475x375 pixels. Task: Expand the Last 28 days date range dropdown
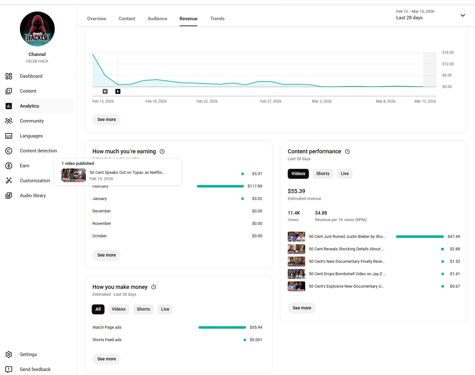pyautogui.click(x=463, y=15)
